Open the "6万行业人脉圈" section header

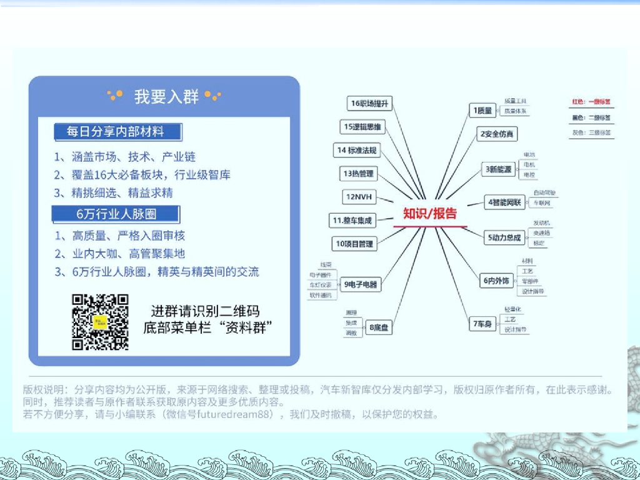(x=116, y=215)
